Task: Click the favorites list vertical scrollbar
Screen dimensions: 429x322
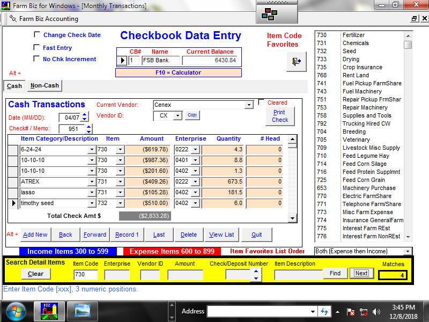Action: (408, 134)
